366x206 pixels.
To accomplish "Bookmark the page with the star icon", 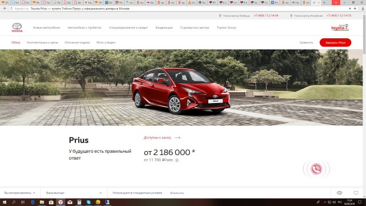I will [x=355, y=9].
